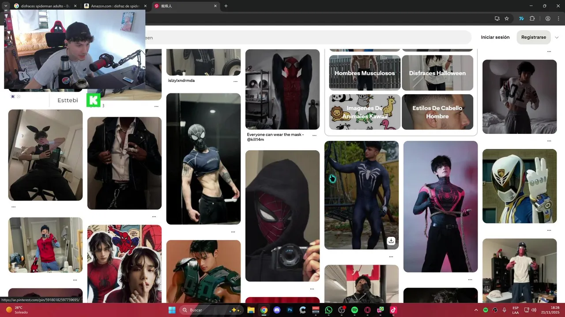Open options dots below the Miles Morales cosplay pin
The height and width of the screenshot is (317, 565).
click(470, 279)
